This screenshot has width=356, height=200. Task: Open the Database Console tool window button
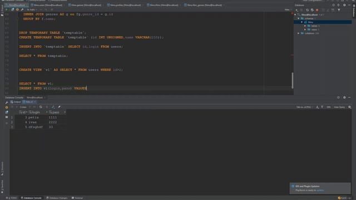[x=31, y=198]
